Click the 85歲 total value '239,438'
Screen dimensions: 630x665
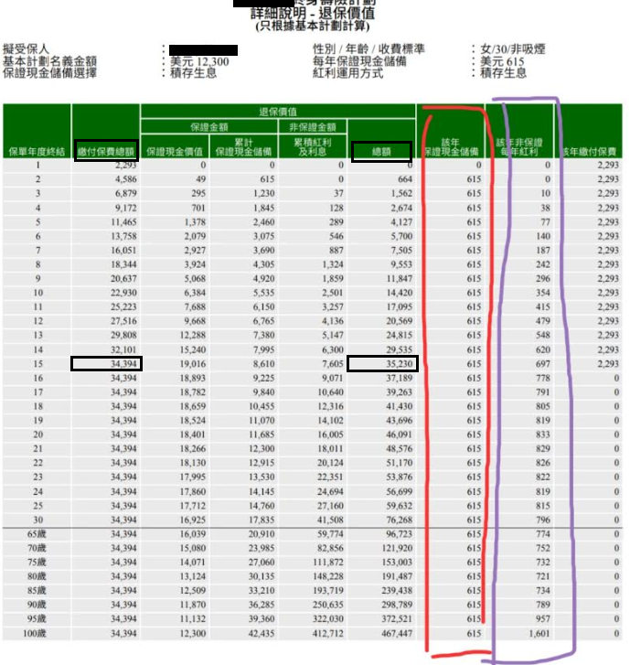(397, 590)
